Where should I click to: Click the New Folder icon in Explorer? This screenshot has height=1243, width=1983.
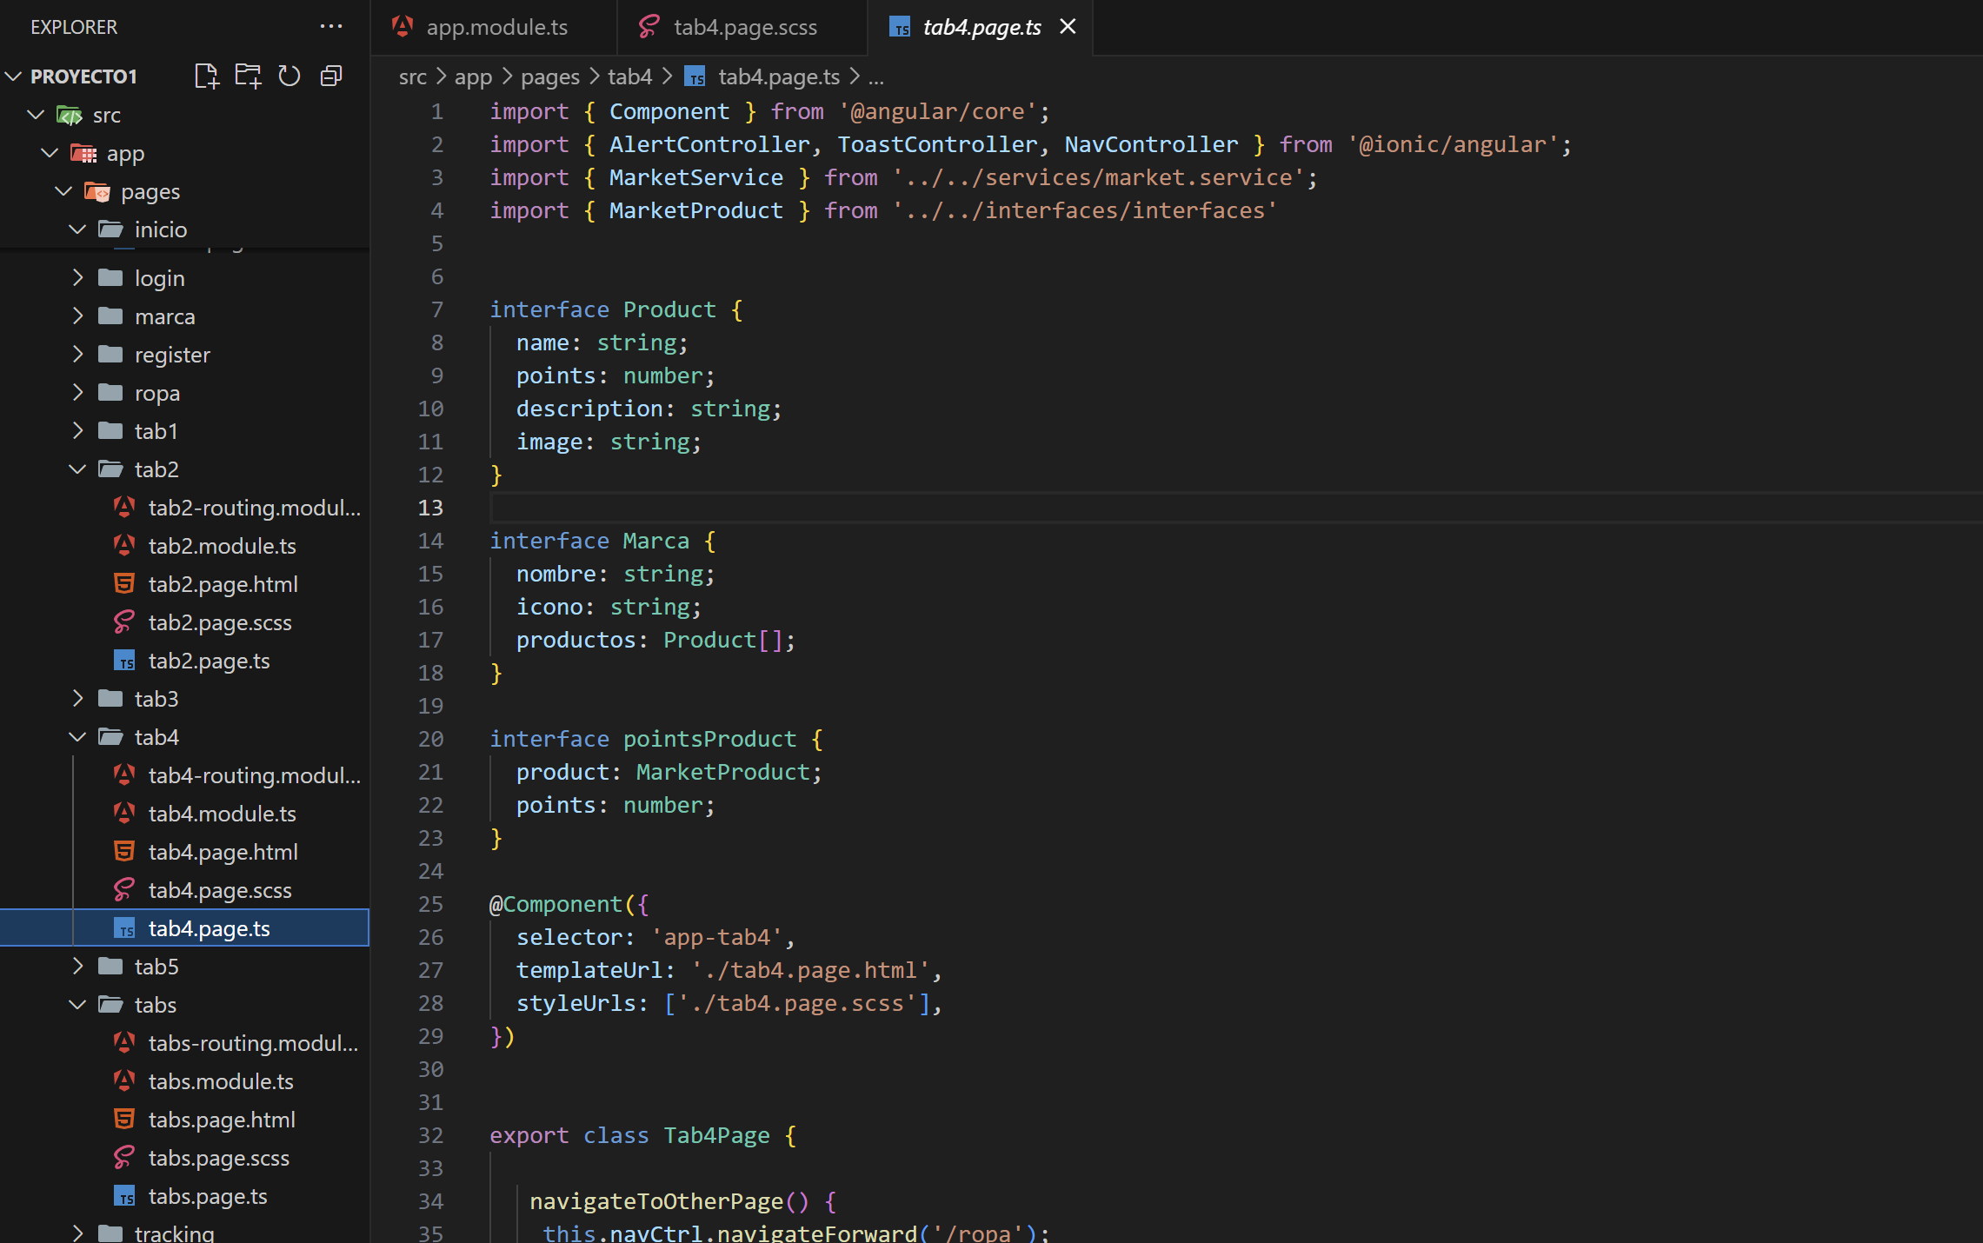tap(248, 76)
